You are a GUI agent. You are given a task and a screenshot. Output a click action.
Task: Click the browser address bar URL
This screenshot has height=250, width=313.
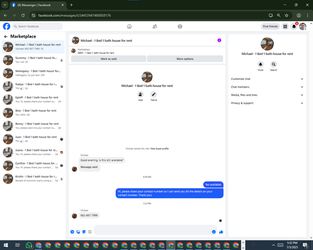click(x=74, y=16)
